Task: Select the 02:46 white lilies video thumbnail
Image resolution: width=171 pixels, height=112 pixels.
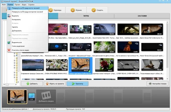Action: (57, 65)
